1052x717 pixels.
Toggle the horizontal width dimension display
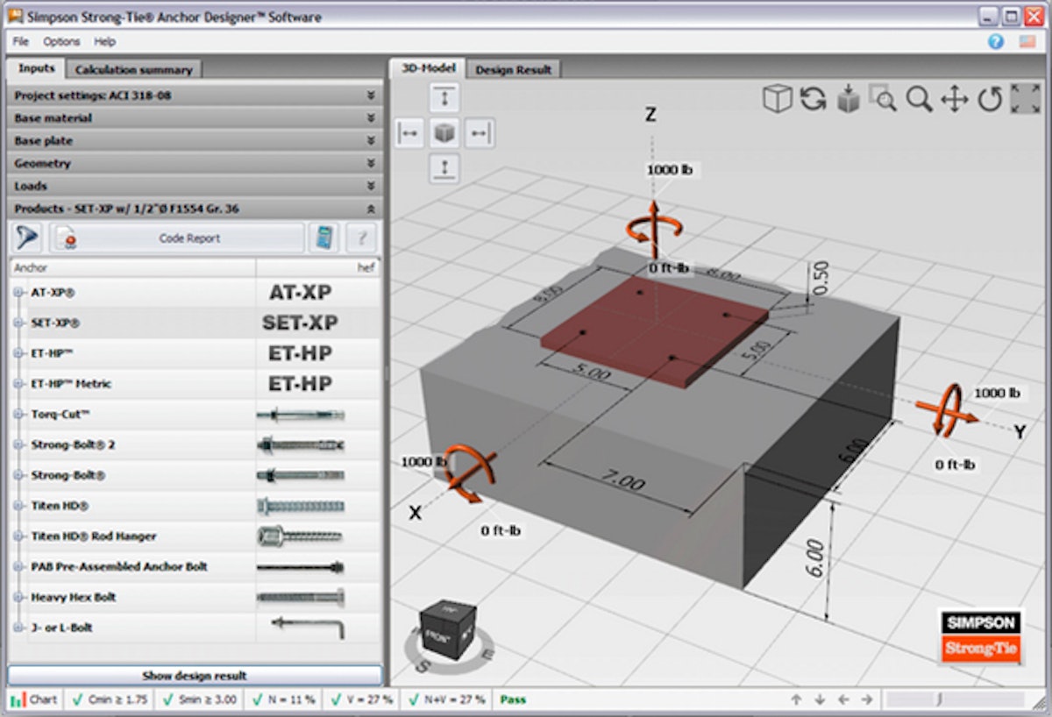pyautogui.click(x=409, y=133)
